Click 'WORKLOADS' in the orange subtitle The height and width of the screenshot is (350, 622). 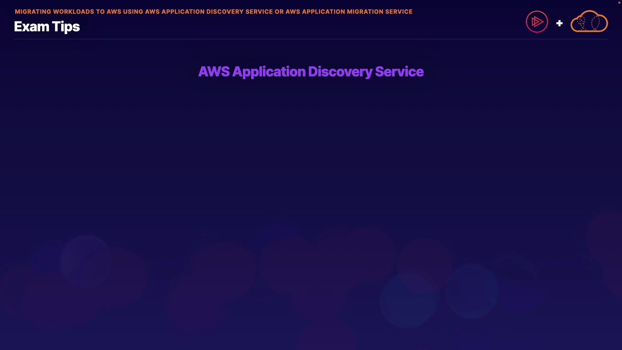74,12
